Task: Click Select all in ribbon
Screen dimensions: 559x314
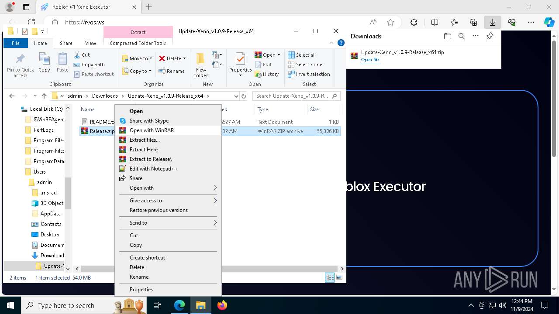Action: (x=302, y=55)
